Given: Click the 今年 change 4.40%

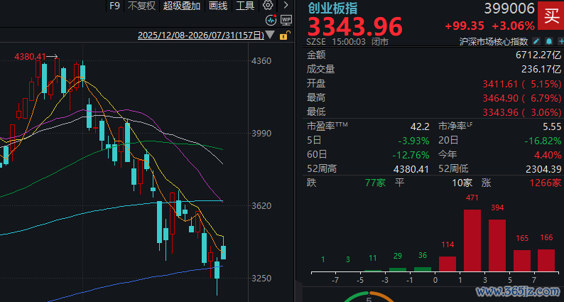Looking at the screenshot, I should pyautogui.click(x=548, y=155).
